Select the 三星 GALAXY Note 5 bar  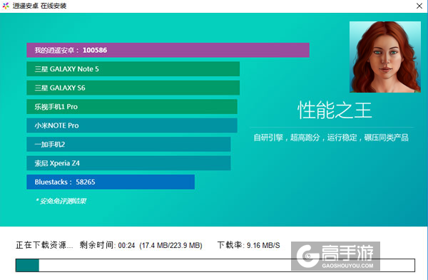click(133, 69)
